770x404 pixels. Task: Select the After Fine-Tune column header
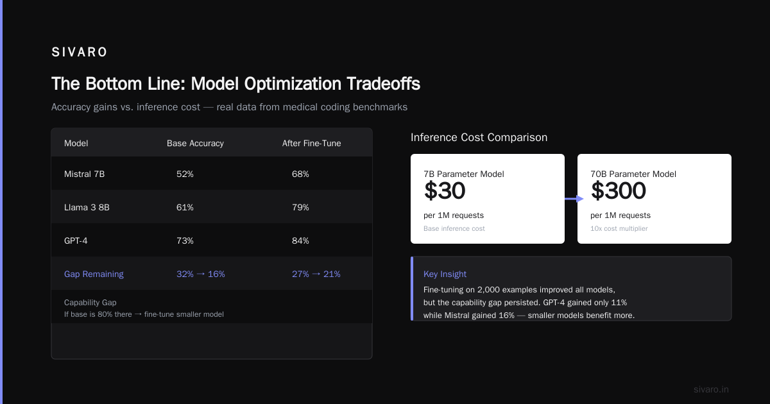pos(312,143)
